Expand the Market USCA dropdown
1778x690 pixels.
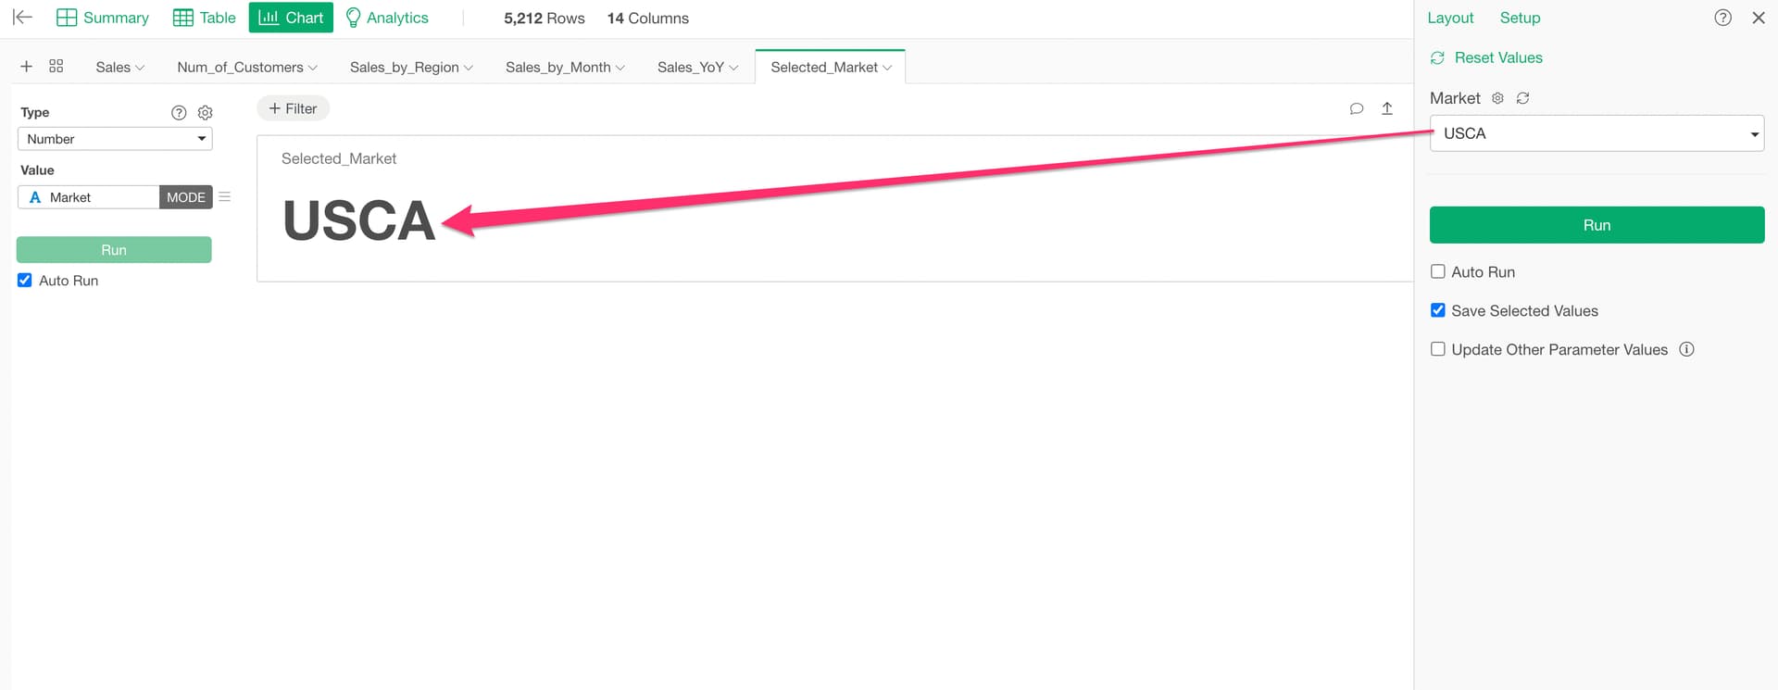coord(1596,133)
